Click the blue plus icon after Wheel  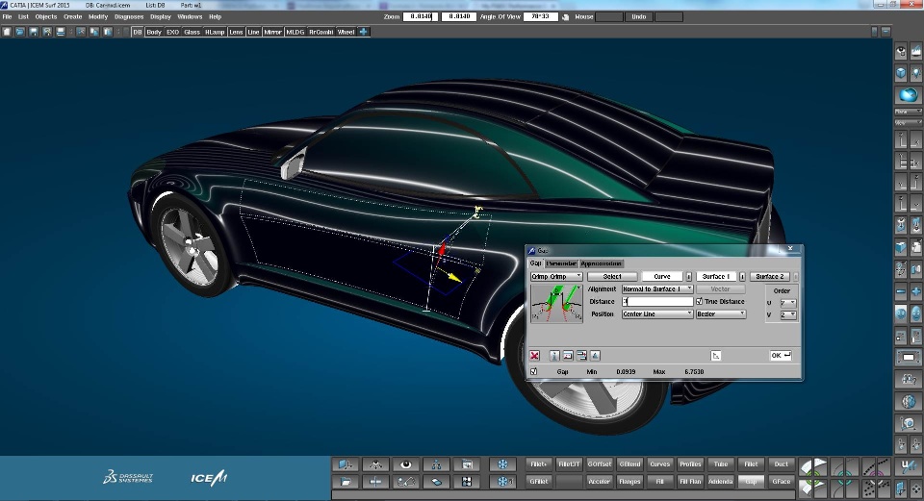pyautogui.click(x=365, y=32)
